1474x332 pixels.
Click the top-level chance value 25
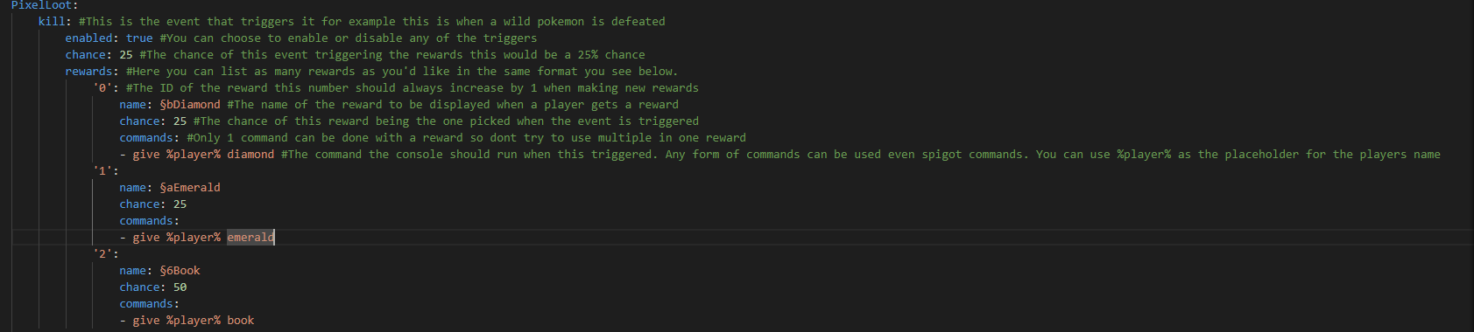(x=126, y=54)
